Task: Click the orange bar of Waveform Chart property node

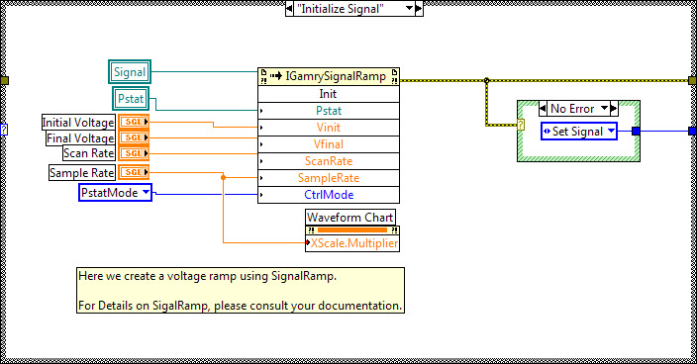Action: tap(352, 229)
